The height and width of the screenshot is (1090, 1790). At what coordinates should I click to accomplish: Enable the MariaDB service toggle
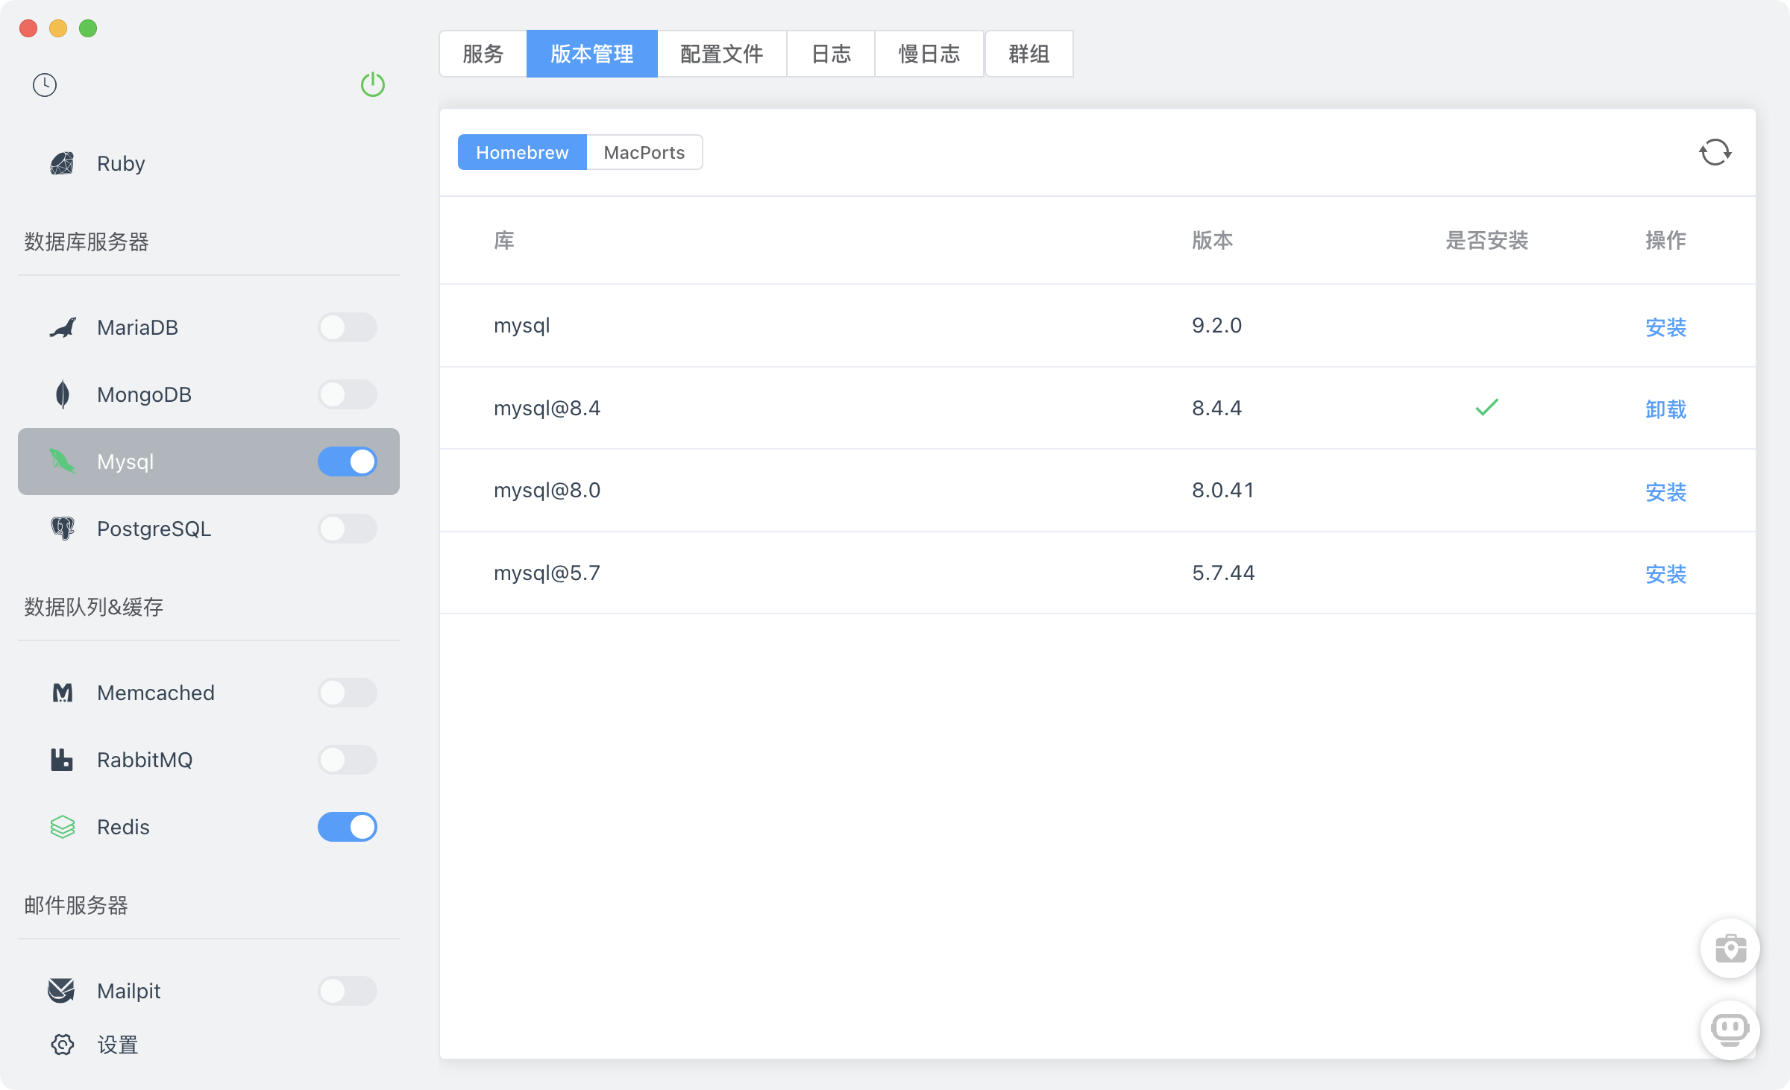click(348, 327)
